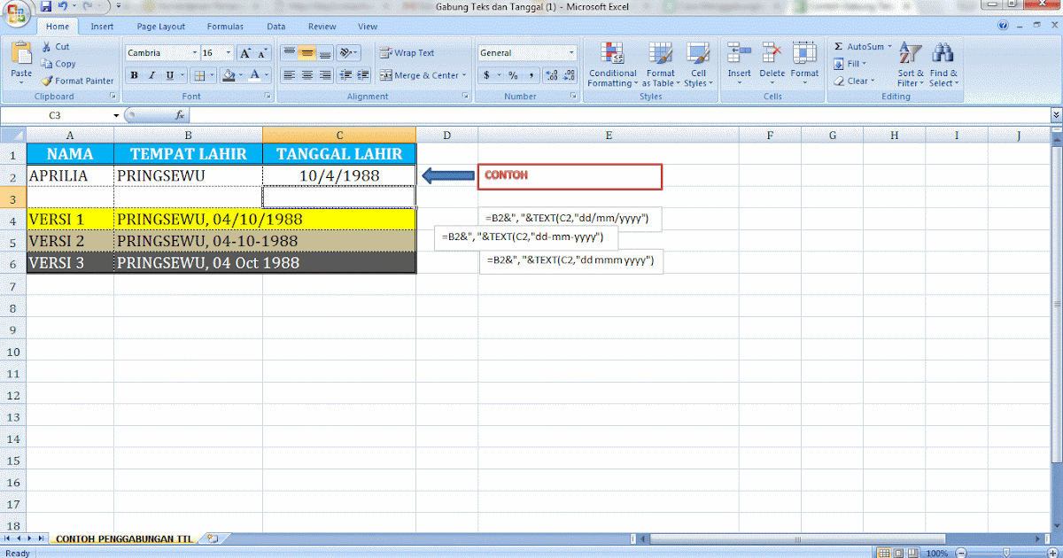Viewport: 1063px width, 558px height.
Task: Expand the Fill dropdown in Editing
Action: (x=864, y=64)
